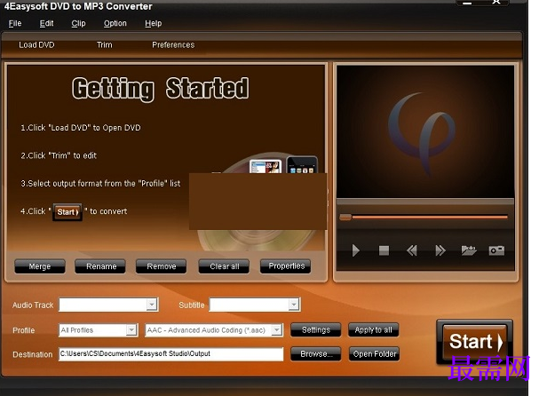Click the Merge button
The image size is (547, 396).
[40, 266]
